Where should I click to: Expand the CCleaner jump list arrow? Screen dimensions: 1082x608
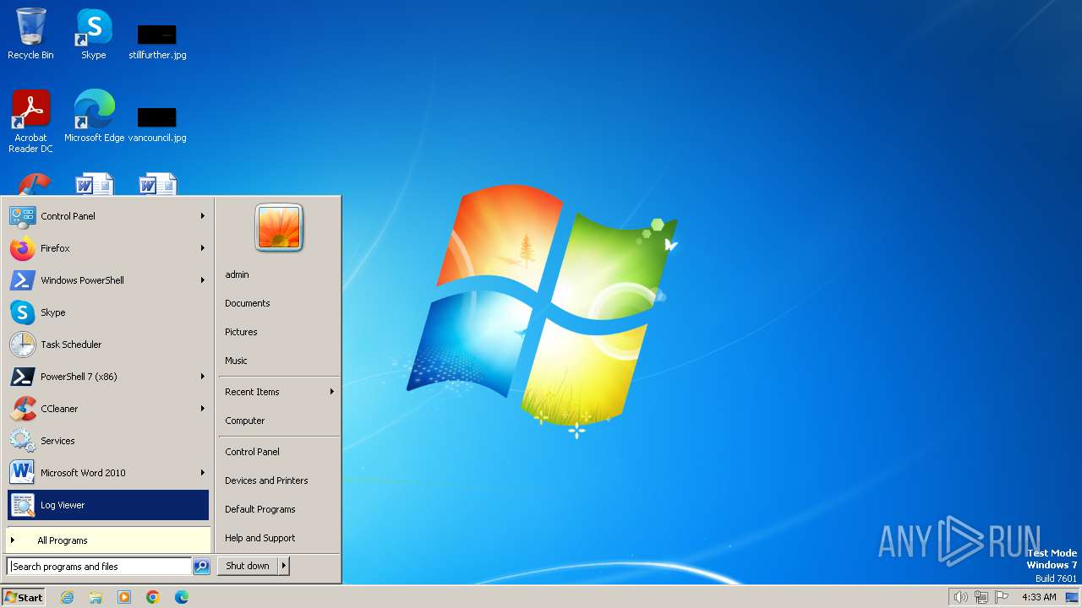[x=203, y=409]
